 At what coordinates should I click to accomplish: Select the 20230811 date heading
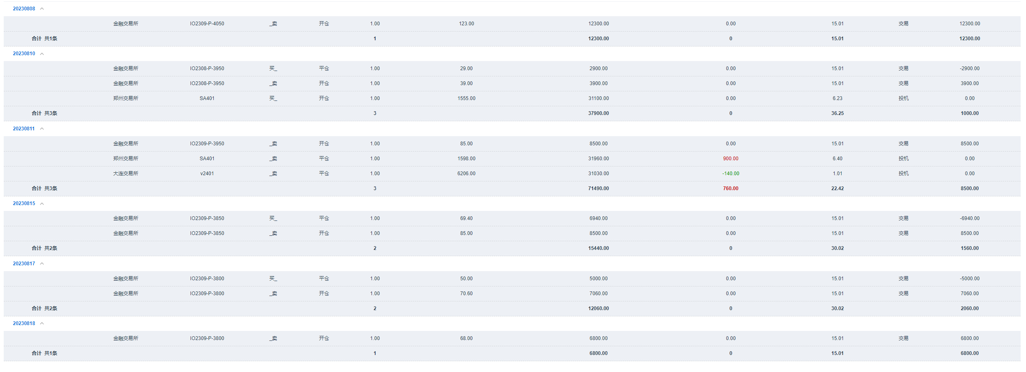[24, 129]
